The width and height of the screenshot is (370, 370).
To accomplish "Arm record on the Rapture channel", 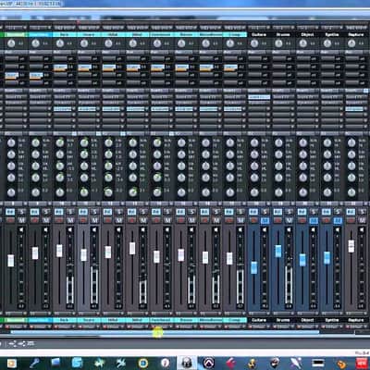I will (x=351, y=220).
